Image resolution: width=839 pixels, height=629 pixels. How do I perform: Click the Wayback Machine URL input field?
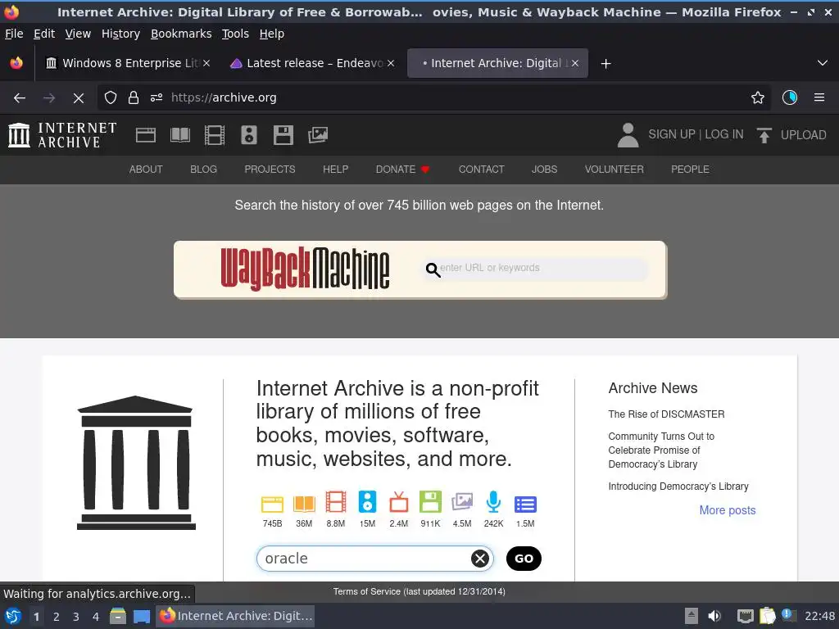[x=535, y=269]
